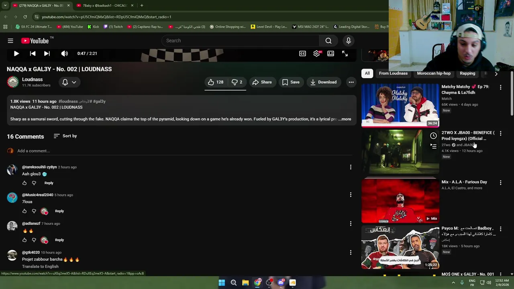
Task: Dislike the @adlanezf comment
Action: [34, 240]
